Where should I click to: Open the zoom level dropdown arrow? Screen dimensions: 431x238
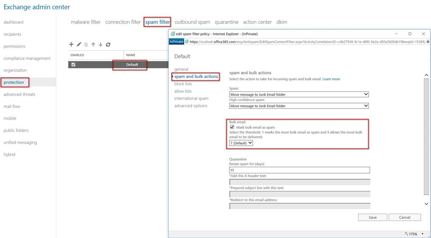click(423, 234)
